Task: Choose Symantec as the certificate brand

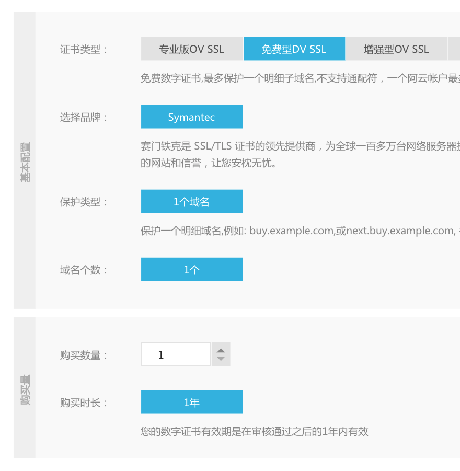Action: click(191, 116)
